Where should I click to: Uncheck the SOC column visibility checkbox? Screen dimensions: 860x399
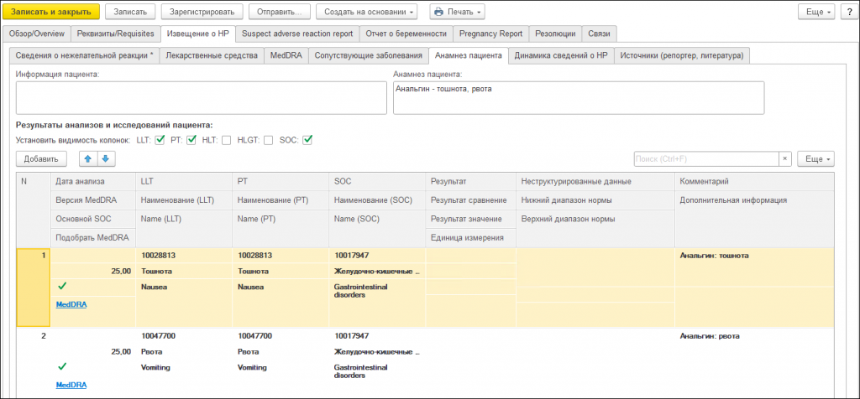pyautogui.click(x=307, y=140)
